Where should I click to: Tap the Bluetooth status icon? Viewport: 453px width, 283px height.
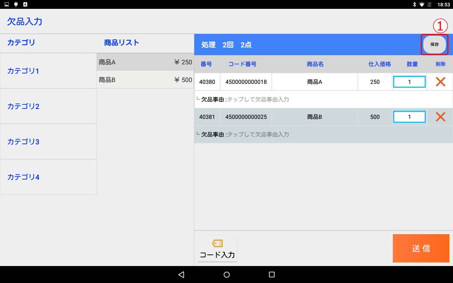(414, 5)
